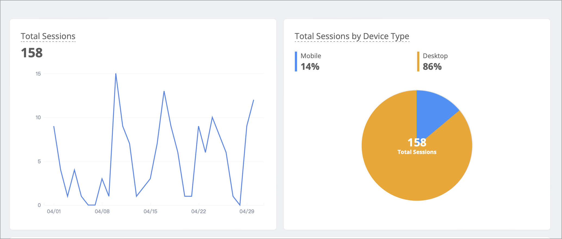Click the Mobile 14% value
562x239 pixels.
[x=310, y=67]
